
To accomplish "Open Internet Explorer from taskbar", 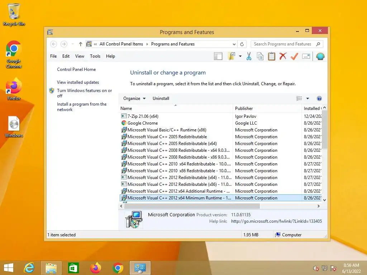I will (x=29, y=268).
